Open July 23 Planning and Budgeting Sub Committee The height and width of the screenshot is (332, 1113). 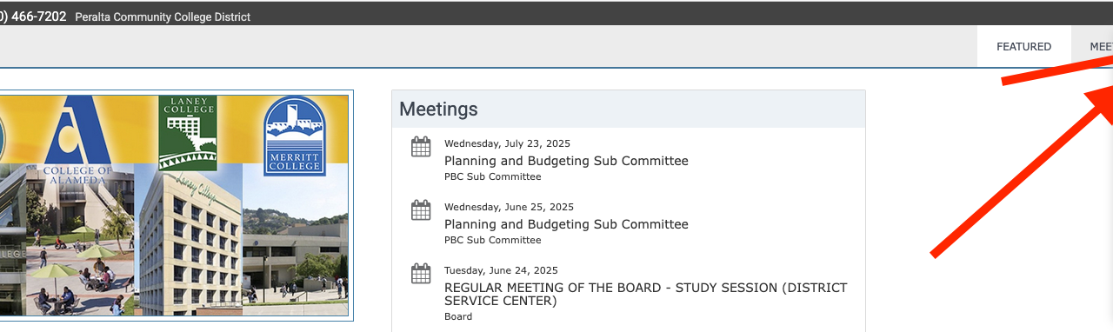tap(566, 161)
